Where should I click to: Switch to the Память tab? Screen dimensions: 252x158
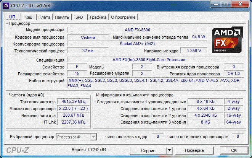point(62,17)
